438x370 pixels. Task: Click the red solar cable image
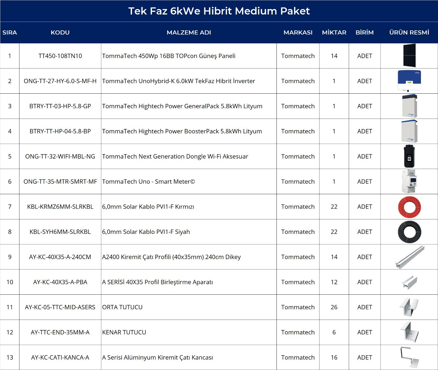409,207
